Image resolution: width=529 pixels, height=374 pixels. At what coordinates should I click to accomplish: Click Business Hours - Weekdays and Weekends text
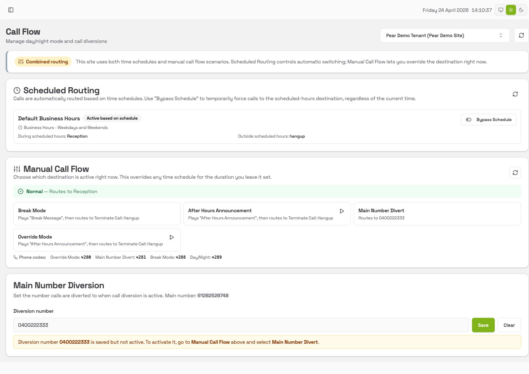pyautogui.click(x=66, y=128)
